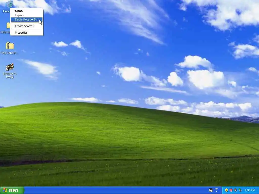Screen dimensions: 259x194
Task: Click the 'Shortcut to mypal' label text
Action: click(10, 75)
